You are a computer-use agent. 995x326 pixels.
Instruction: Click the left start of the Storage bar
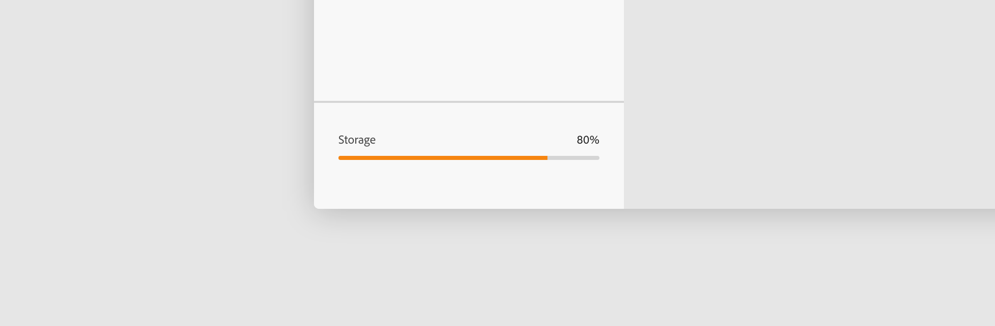340,158
